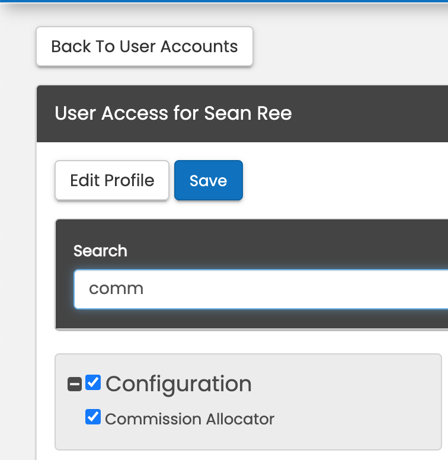Select the Commission Allocator label

[x=189, y=419]
